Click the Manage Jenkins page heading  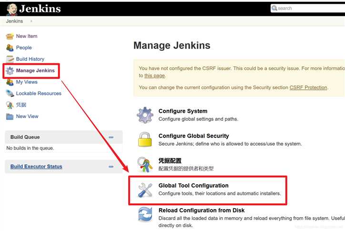tap(172, 45)
